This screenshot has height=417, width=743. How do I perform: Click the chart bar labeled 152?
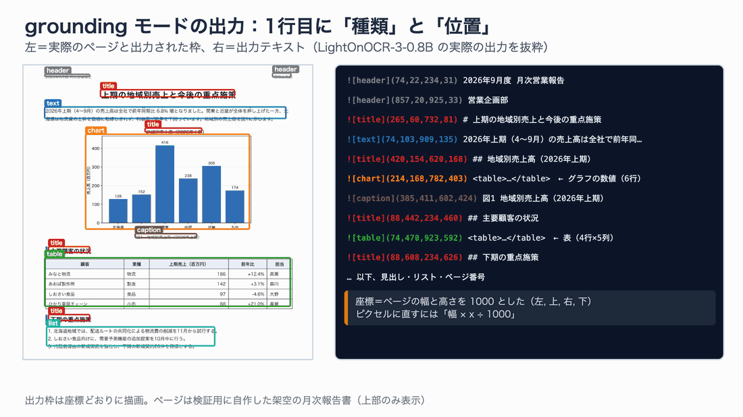[141, 208]
